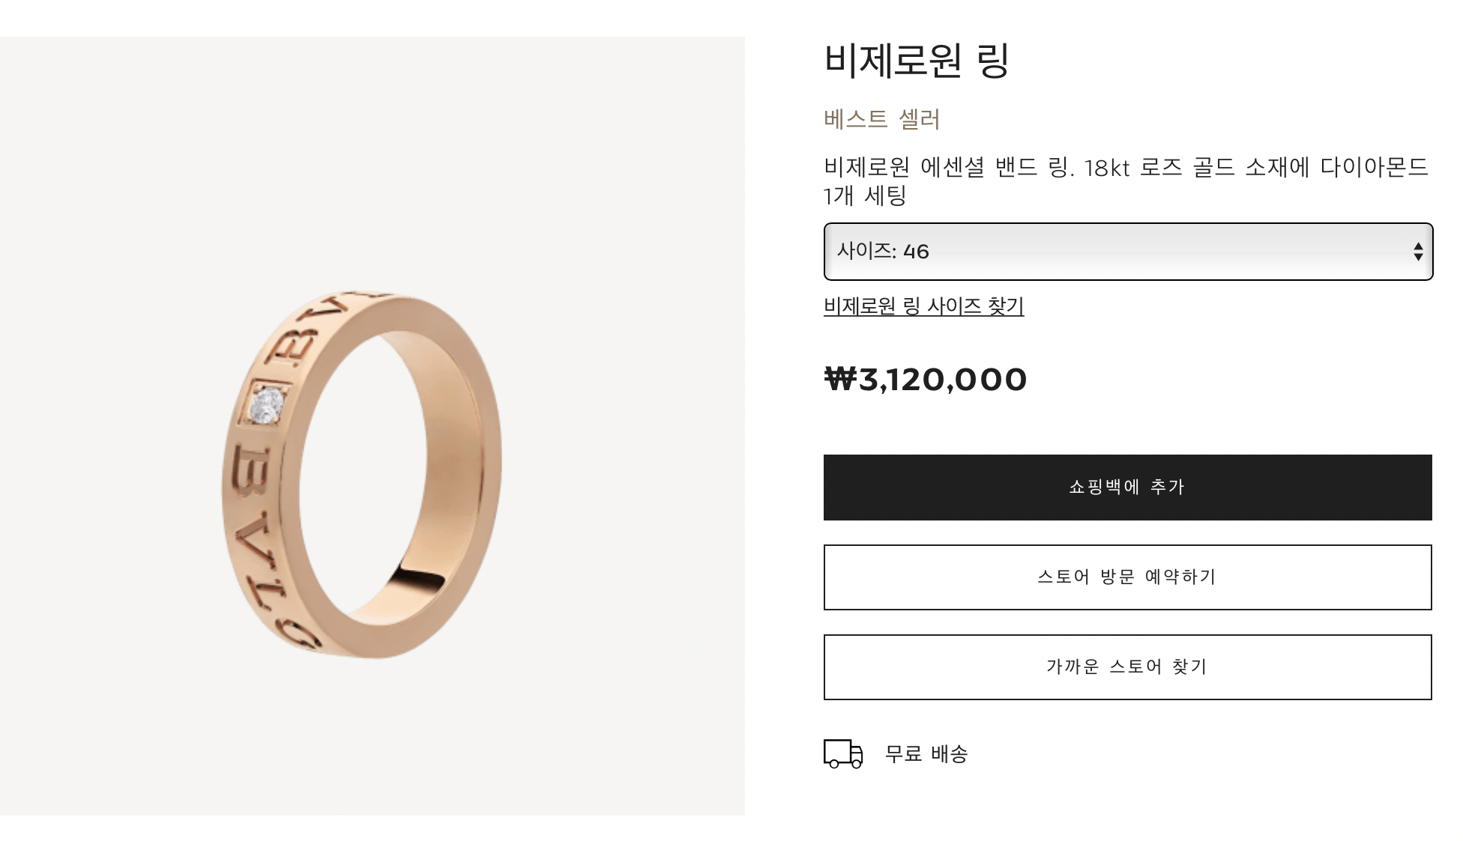Screen dimensions: 1463x841
Task: Click the product description paragraph
Action: (x=1126, y=180)
